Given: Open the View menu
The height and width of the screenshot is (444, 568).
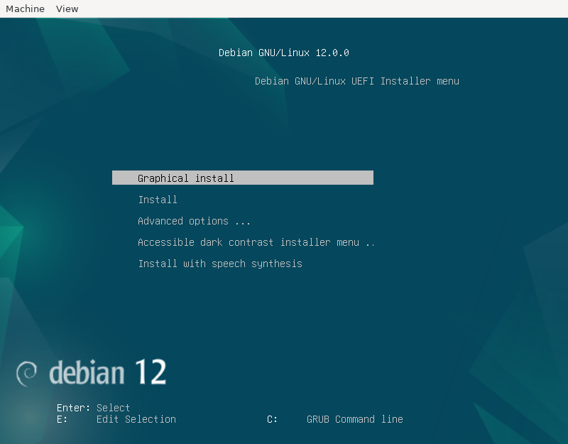Looking at the screenshot, I should coord(67,9).
